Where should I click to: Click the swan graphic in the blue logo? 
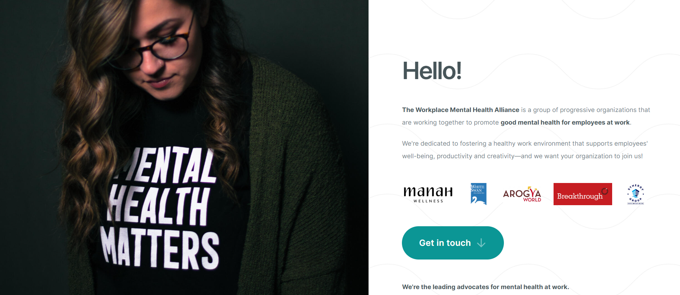coord(477,200)
